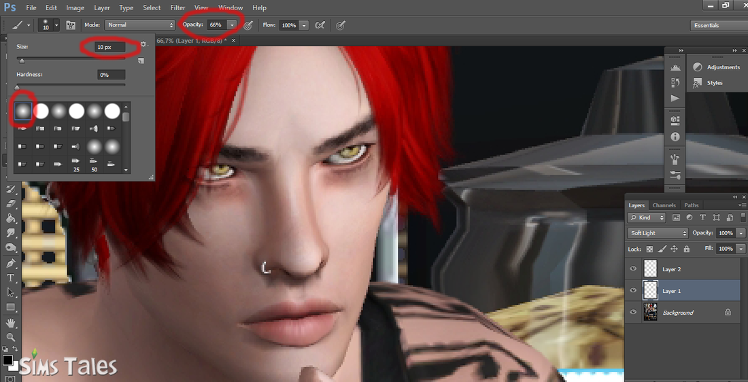Open the Layers panel flyout menu

743,205
